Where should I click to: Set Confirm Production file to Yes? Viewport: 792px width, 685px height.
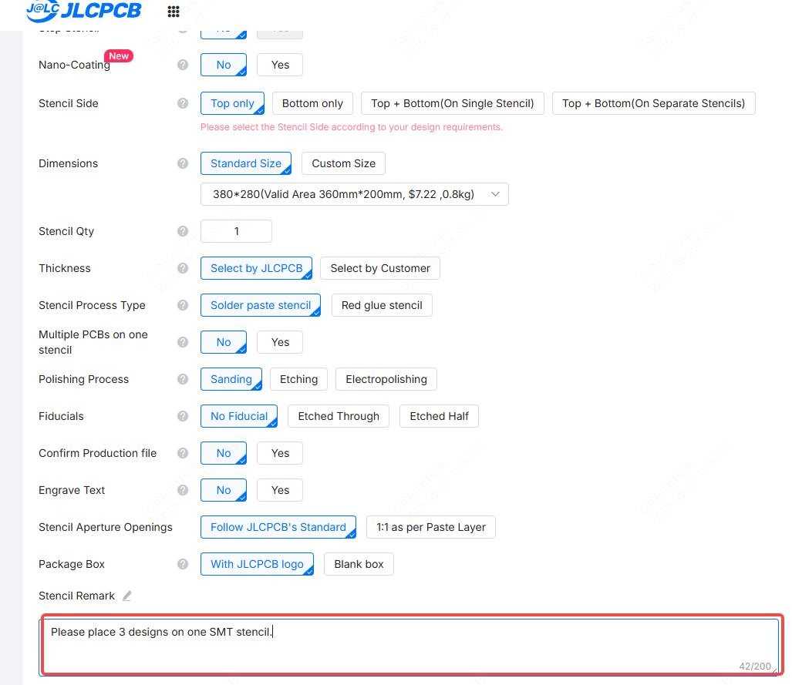[x=280, y=453]
